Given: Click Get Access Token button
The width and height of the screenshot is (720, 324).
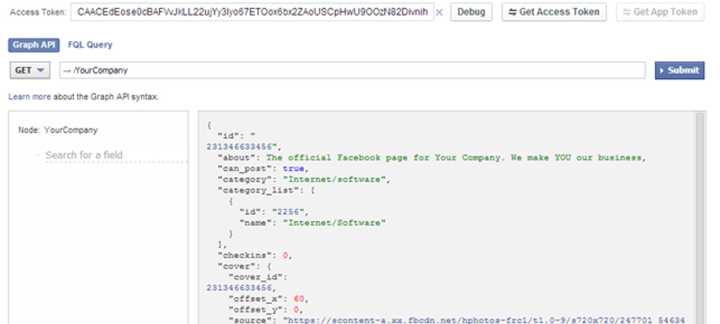Looking at the screenshot, I should pyautogui.click(x=554, y=12).
